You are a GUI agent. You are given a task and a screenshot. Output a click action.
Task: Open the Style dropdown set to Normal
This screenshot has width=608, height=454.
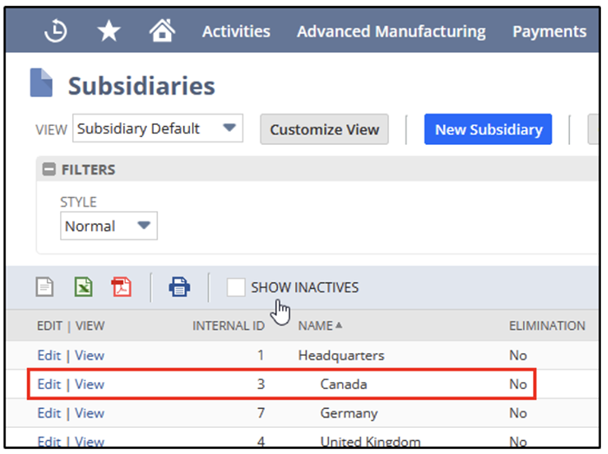point(109,226)
